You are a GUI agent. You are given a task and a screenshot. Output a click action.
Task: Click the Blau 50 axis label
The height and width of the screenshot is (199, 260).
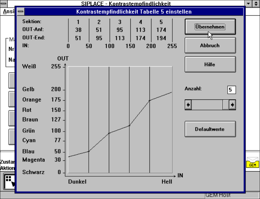coord(41,151)
